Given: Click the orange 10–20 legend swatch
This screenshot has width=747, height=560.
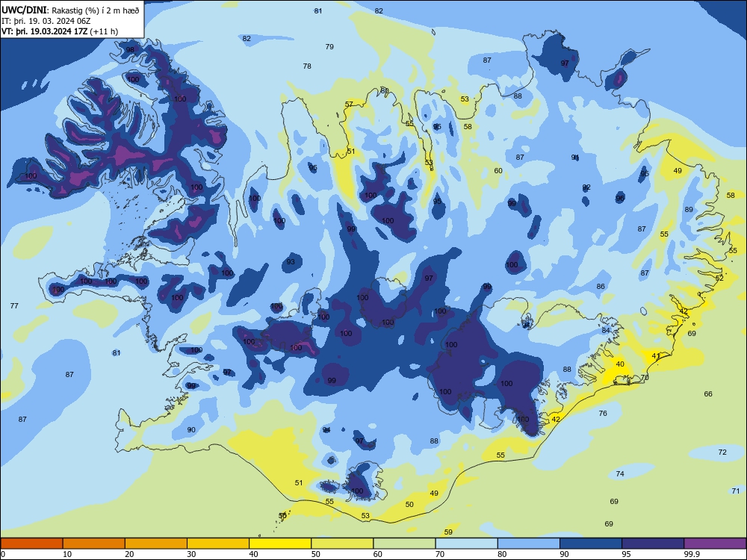Looking at the screenshot, I should [x=94, y=544].
